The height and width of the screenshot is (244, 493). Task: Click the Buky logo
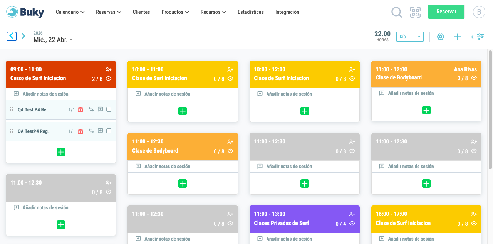[x=25, y=12]
